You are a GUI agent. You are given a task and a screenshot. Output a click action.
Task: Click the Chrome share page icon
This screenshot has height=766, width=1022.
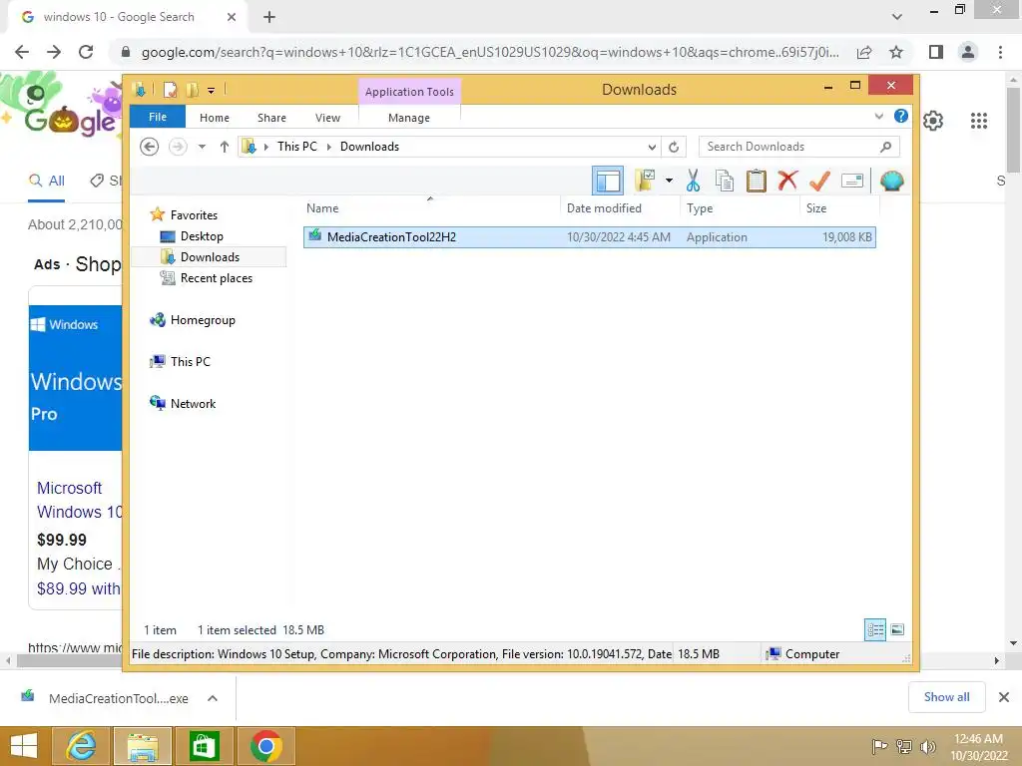(864, 52)
